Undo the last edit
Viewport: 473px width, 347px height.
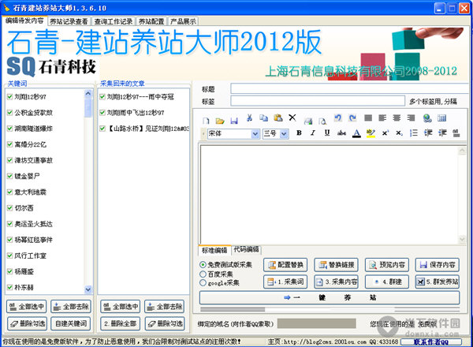(x=338, y=118)
